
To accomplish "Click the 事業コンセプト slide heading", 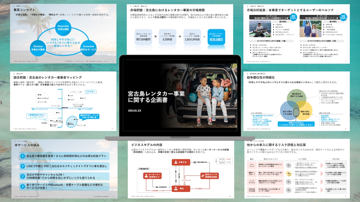I will pyautogui.click(x=24, y=9).
